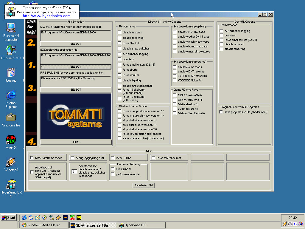
Task: Check the disable lighting option
Action: point(120,81)
